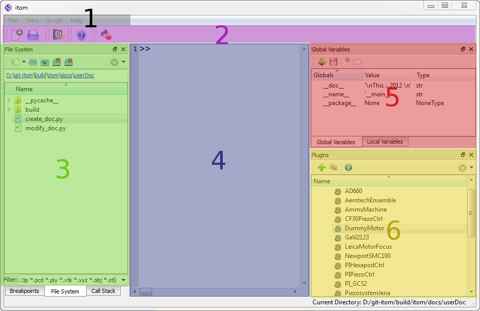
Task: Move up one directory in File System toolbar
Action: [44, 62]
